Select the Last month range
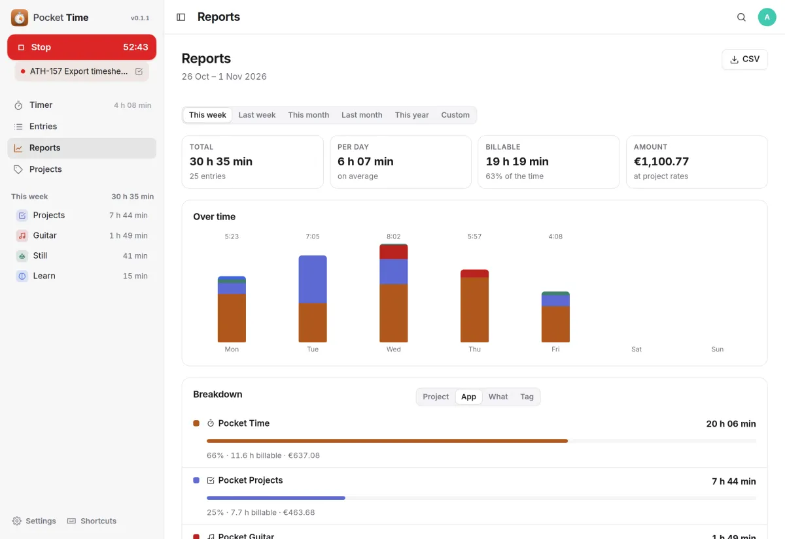The width and height of the screenshot is (785, 539). pos(362,115)
